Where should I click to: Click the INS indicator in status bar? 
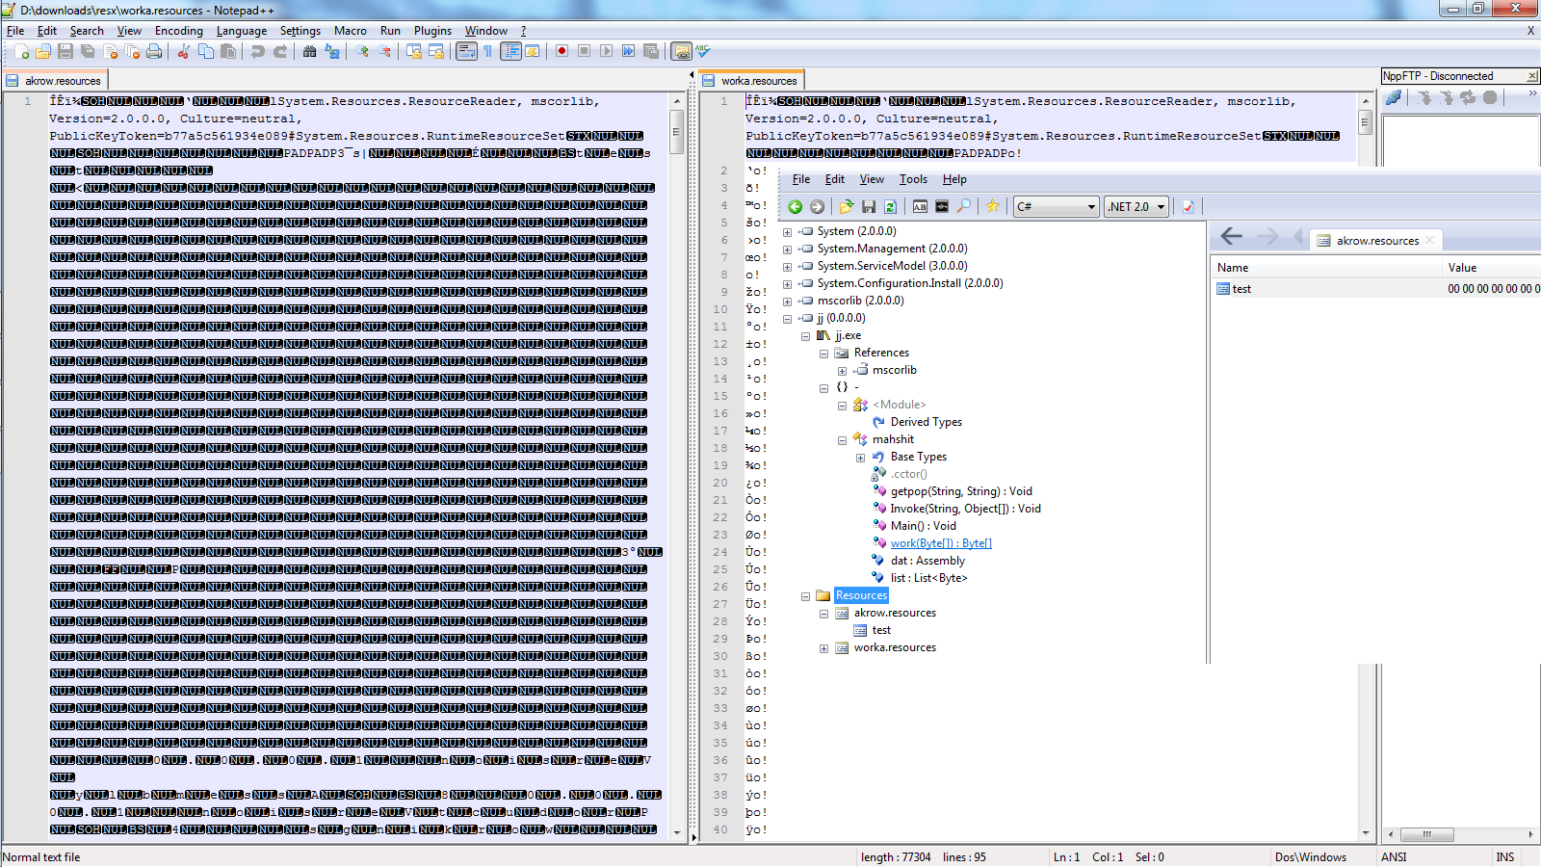[x=1505, y=856]
